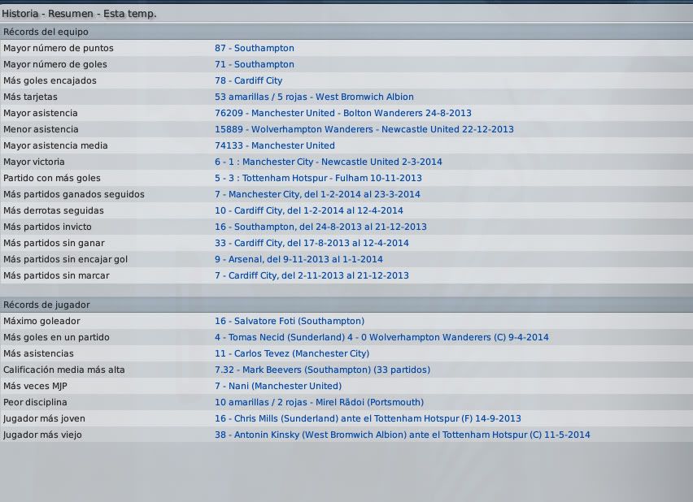Viewport: 693px width, 502px height.
Task: Select Cardiff City ten consecutive defeats record
Action: click(309, 210)
